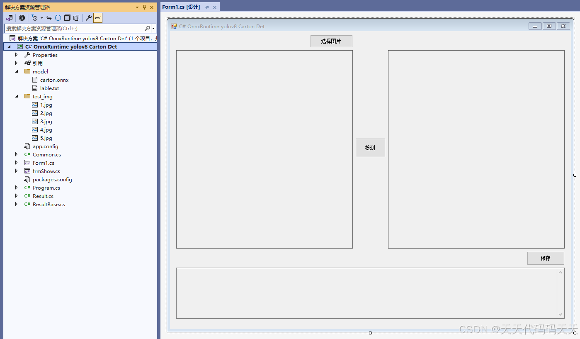Close the Form1.cs designer tab
This screenshot has width=580, height=339.
coord(215,7)
